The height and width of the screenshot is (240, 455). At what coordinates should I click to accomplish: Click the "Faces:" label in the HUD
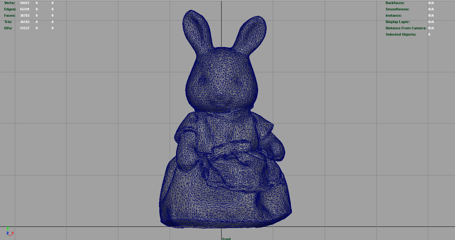point(10,15)
